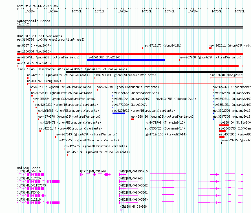Click nsv3347706 (Audano2019) label
Screen dimensions: 251x213
232,117
